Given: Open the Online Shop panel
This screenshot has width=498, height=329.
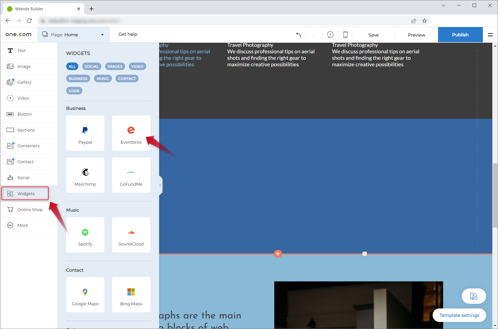Looking at the screenshot, I should coord(30,209).
